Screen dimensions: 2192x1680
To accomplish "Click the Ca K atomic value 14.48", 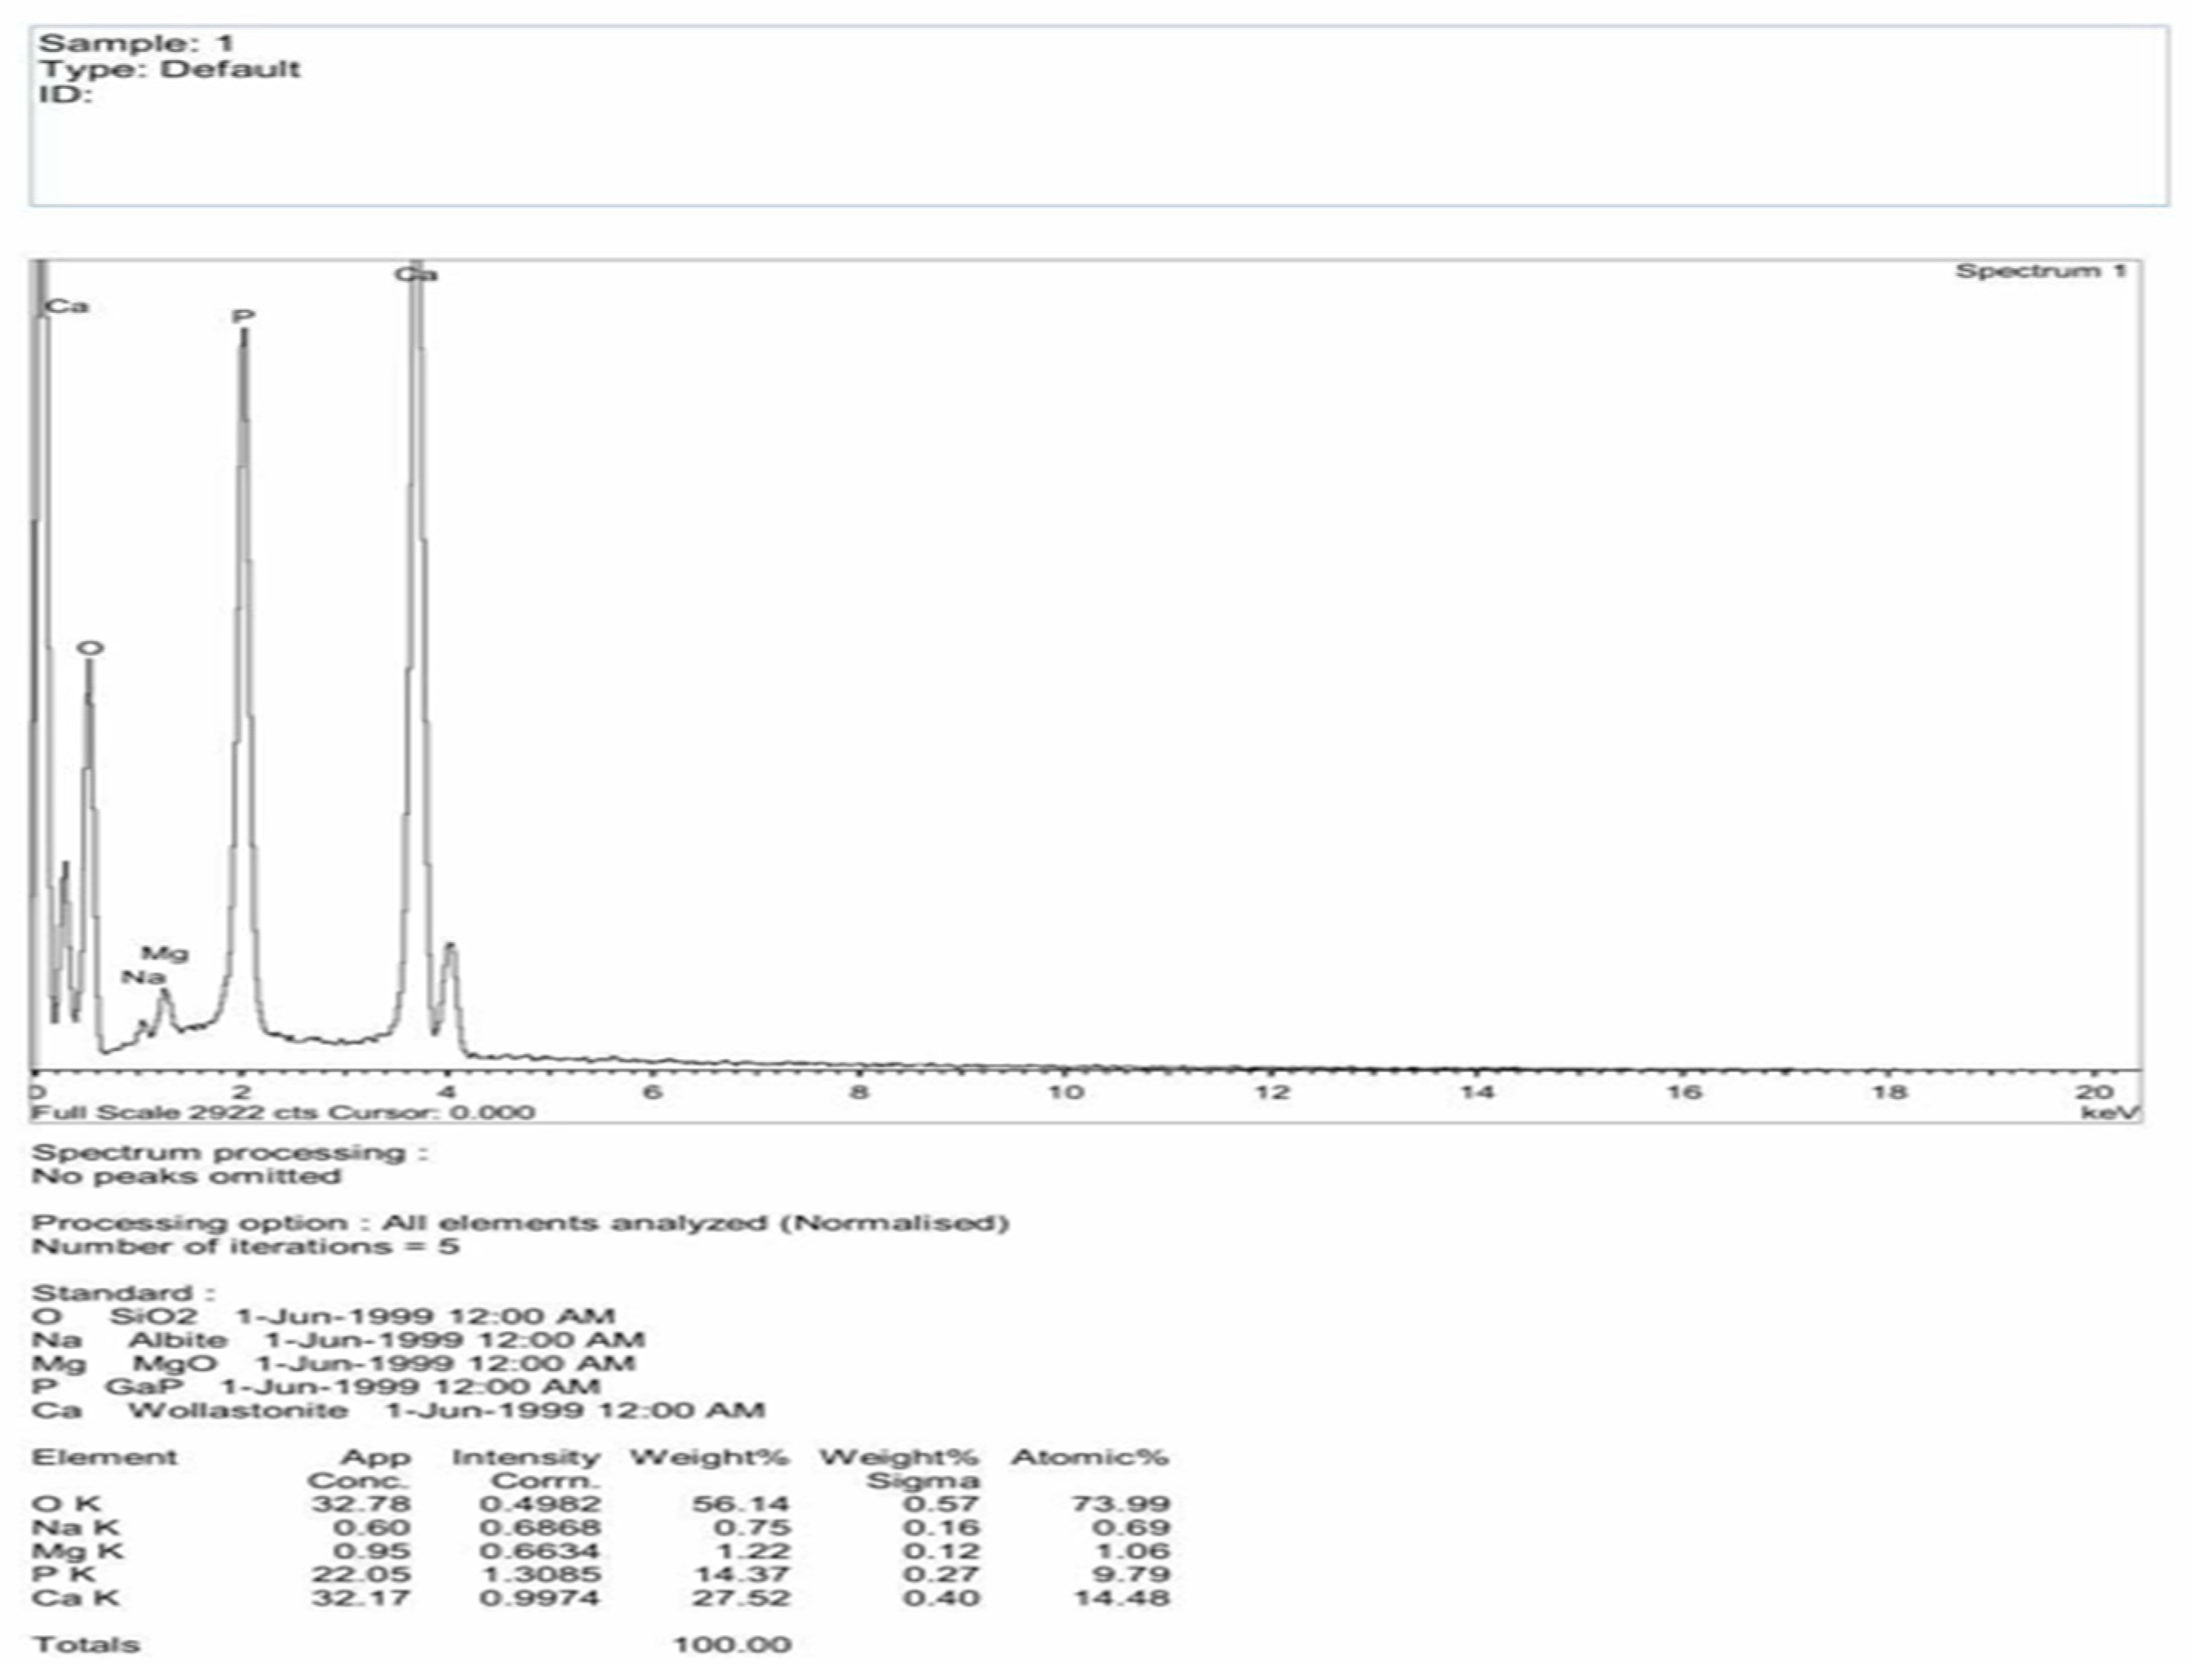I will tap(1121, 1598).
